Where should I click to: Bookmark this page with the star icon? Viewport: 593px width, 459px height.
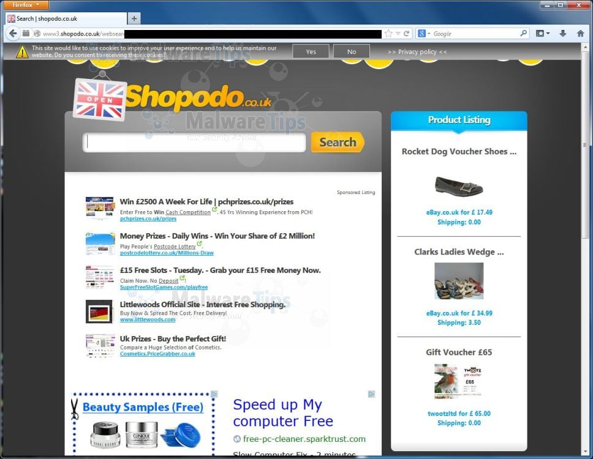388,34
